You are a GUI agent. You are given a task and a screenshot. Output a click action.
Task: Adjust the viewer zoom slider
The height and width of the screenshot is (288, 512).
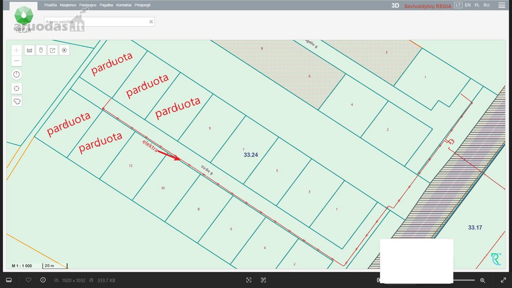[464, 280]
